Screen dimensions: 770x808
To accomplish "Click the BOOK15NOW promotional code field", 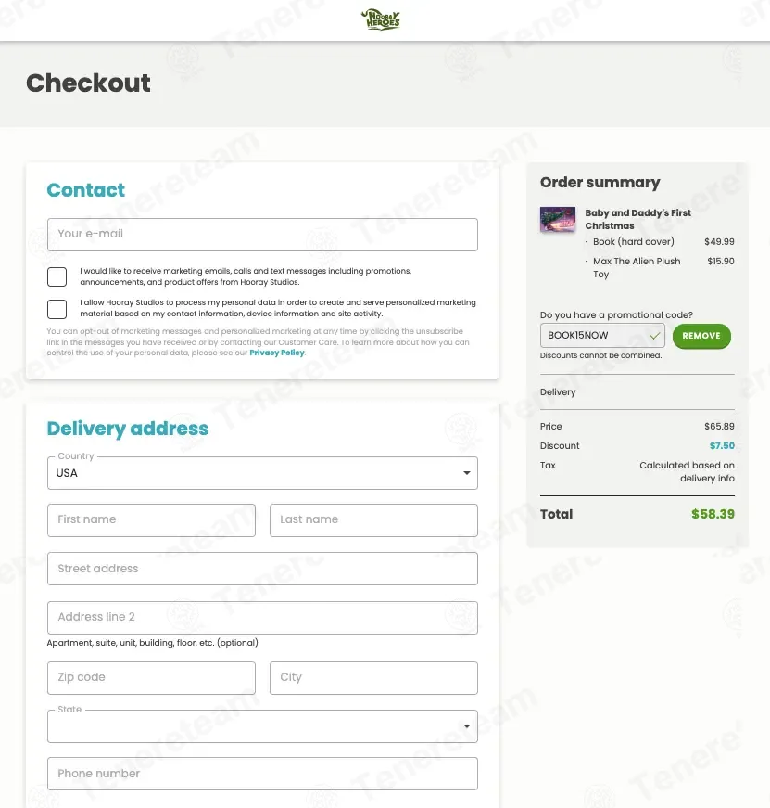I will click(x=595, y=335).
